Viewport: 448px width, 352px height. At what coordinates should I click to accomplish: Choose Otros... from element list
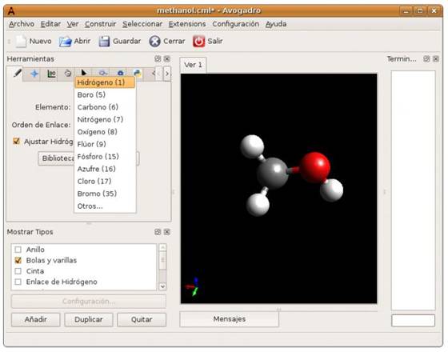click(105, 206)
